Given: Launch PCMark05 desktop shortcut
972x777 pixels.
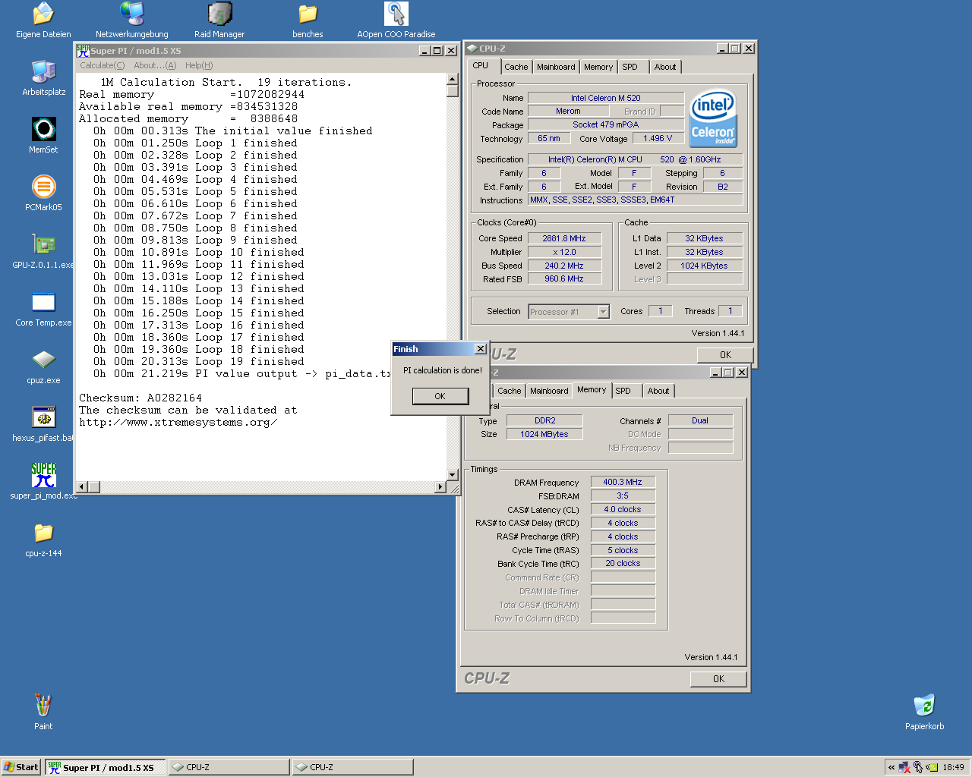Looking at the screenshot, I should click(43, 193).
